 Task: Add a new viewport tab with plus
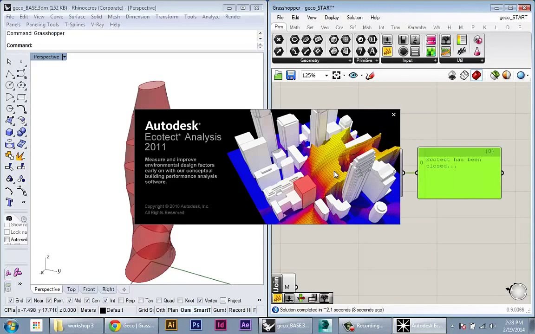[124, 289]
